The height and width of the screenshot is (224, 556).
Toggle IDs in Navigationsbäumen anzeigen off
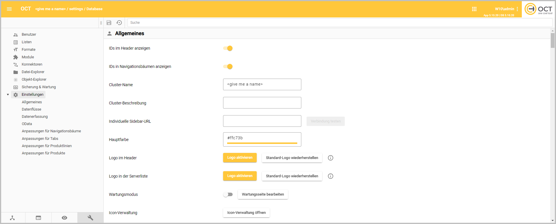[228, 67]
